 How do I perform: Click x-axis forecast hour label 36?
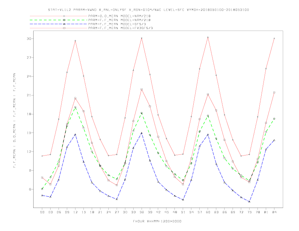[x=142, y=212]
